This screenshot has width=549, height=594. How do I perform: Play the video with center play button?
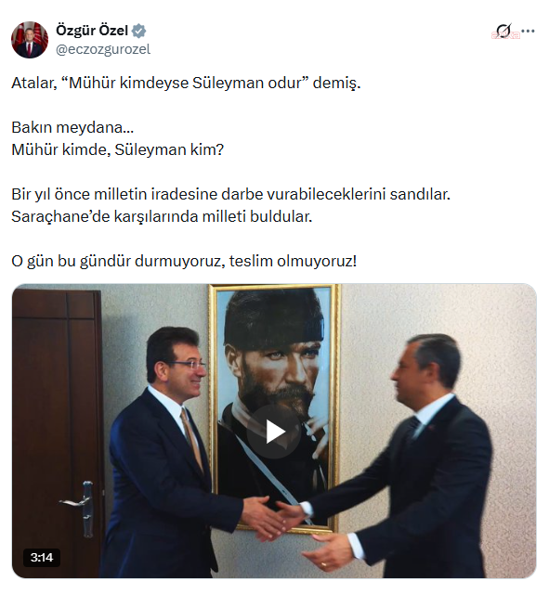point(274,432)
